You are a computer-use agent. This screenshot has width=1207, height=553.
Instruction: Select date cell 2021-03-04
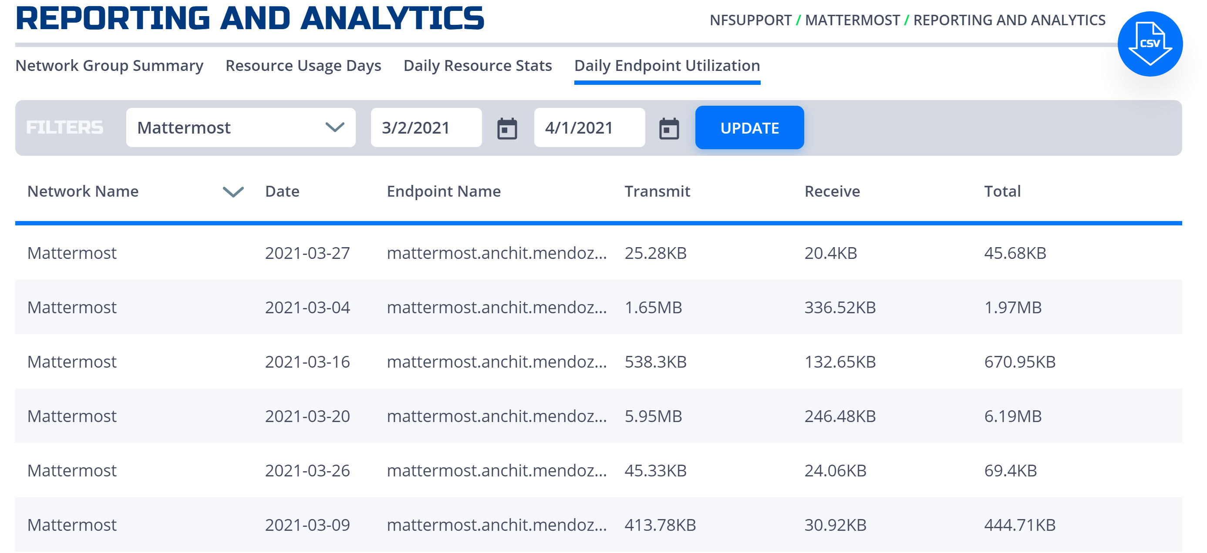click(x=307, y=307)
